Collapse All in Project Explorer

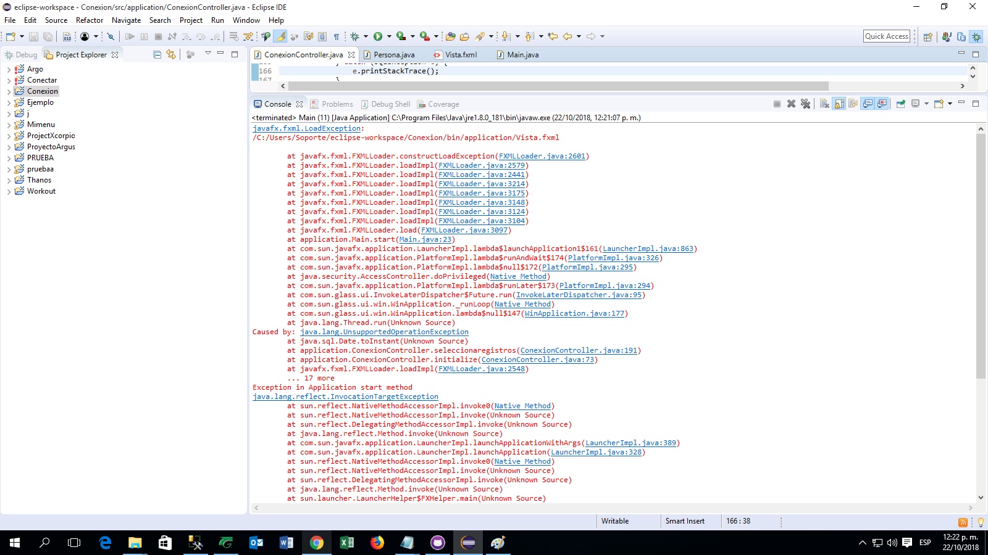tap(156, 55)
